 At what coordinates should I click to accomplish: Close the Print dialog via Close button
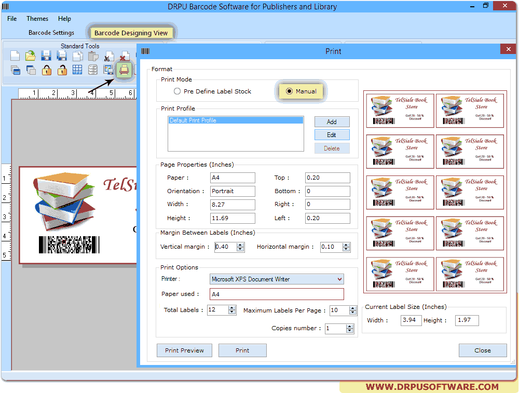tap(483, 350)
